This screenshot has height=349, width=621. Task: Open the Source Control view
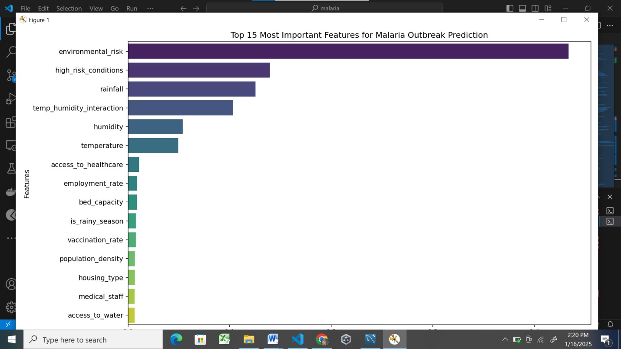point(10,76)
